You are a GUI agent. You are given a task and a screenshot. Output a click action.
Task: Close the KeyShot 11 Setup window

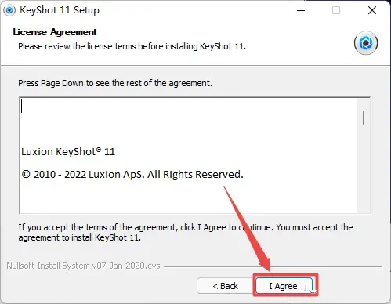(x=372, y=10)
